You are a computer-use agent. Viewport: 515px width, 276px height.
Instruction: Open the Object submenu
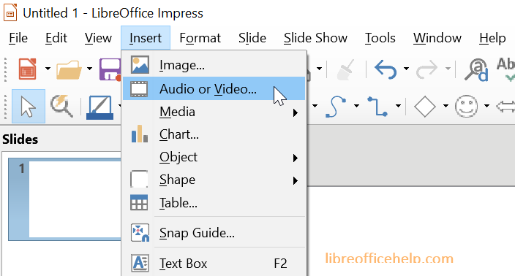(214, 157)
